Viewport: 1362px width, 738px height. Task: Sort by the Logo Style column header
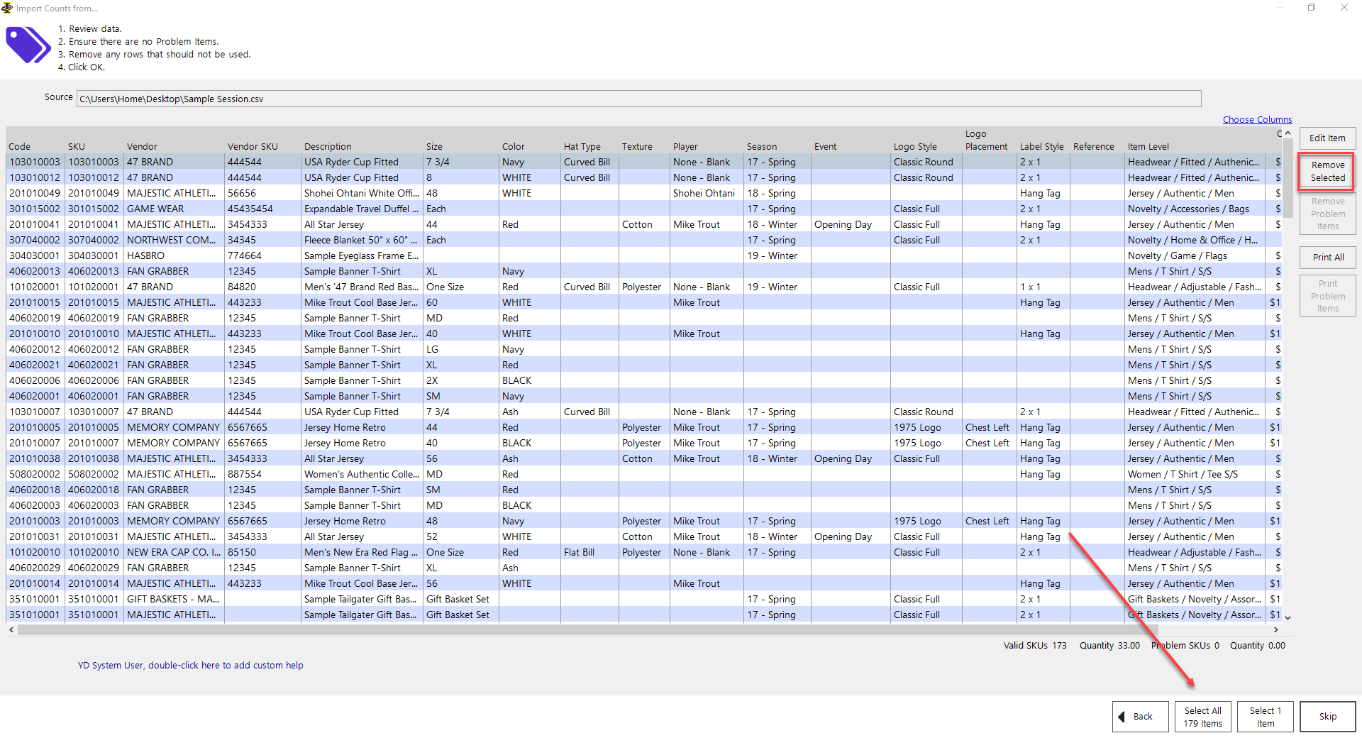coord(915,147)
